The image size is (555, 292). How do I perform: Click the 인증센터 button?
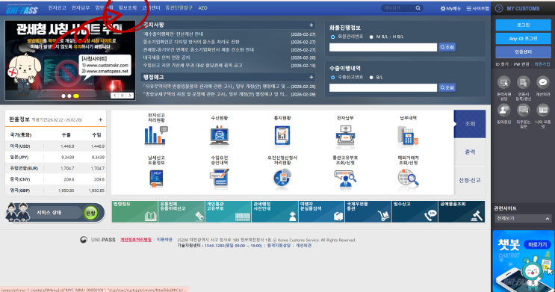523,52
